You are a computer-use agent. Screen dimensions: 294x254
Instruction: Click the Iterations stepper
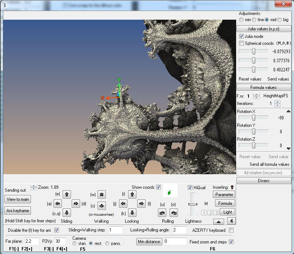pos(277,103)
